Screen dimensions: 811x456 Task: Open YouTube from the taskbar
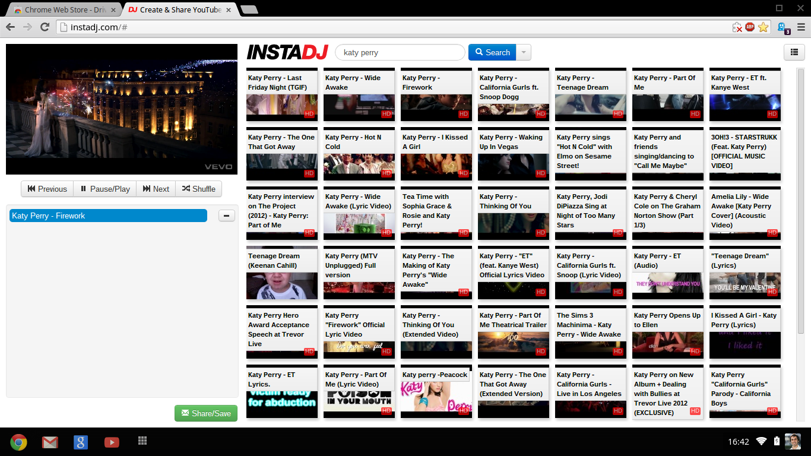[112, 442]
